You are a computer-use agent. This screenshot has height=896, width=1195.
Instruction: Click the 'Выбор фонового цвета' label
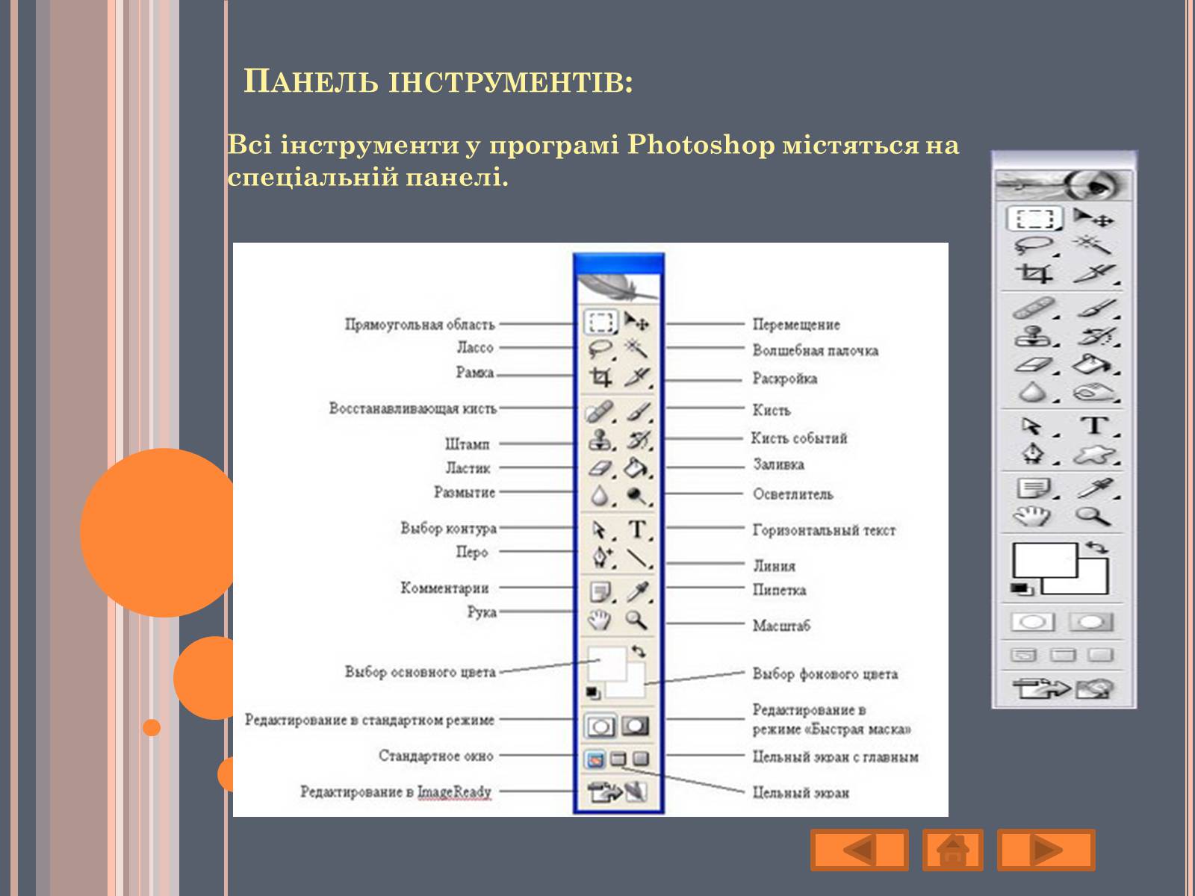coord(825,673)
